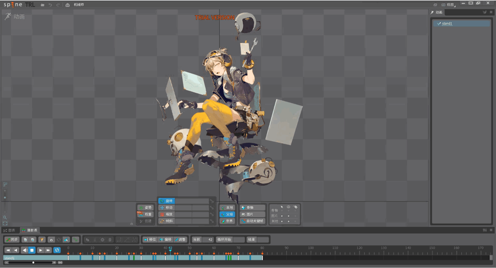This screenshot has height=268, width=496.
Task: Toggle 其他 row visibility dot
Action: tap(288, 221)
